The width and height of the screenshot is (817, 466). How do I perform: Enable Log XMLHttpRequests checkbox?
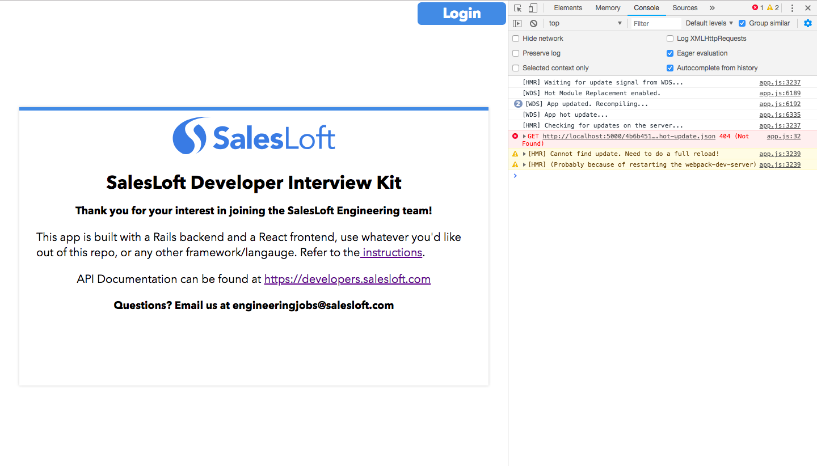pyautogui.click(x=670, y=39)
